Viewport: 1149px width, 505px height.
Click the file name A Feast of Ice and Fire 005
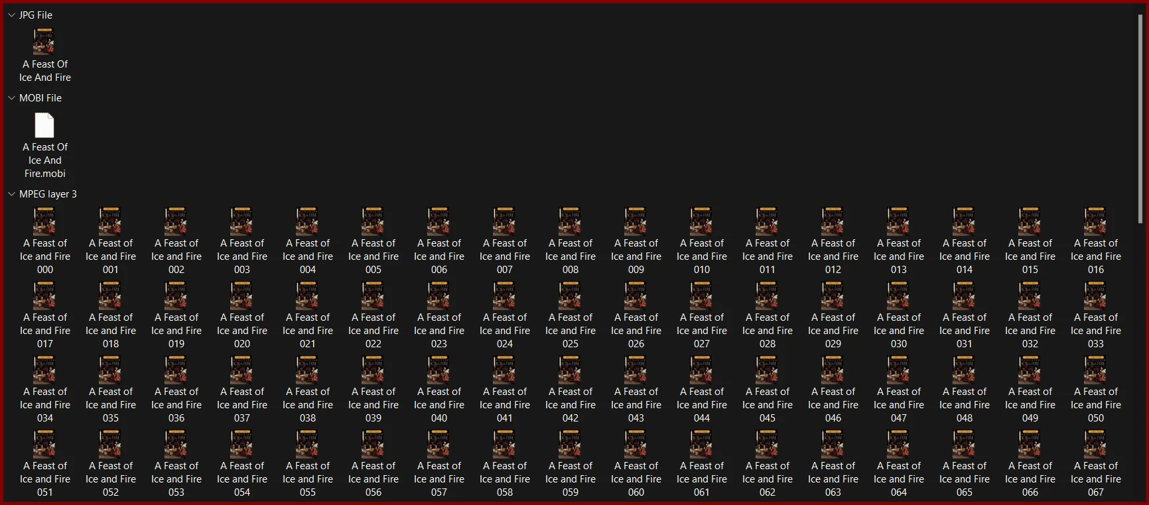point(373,256)
